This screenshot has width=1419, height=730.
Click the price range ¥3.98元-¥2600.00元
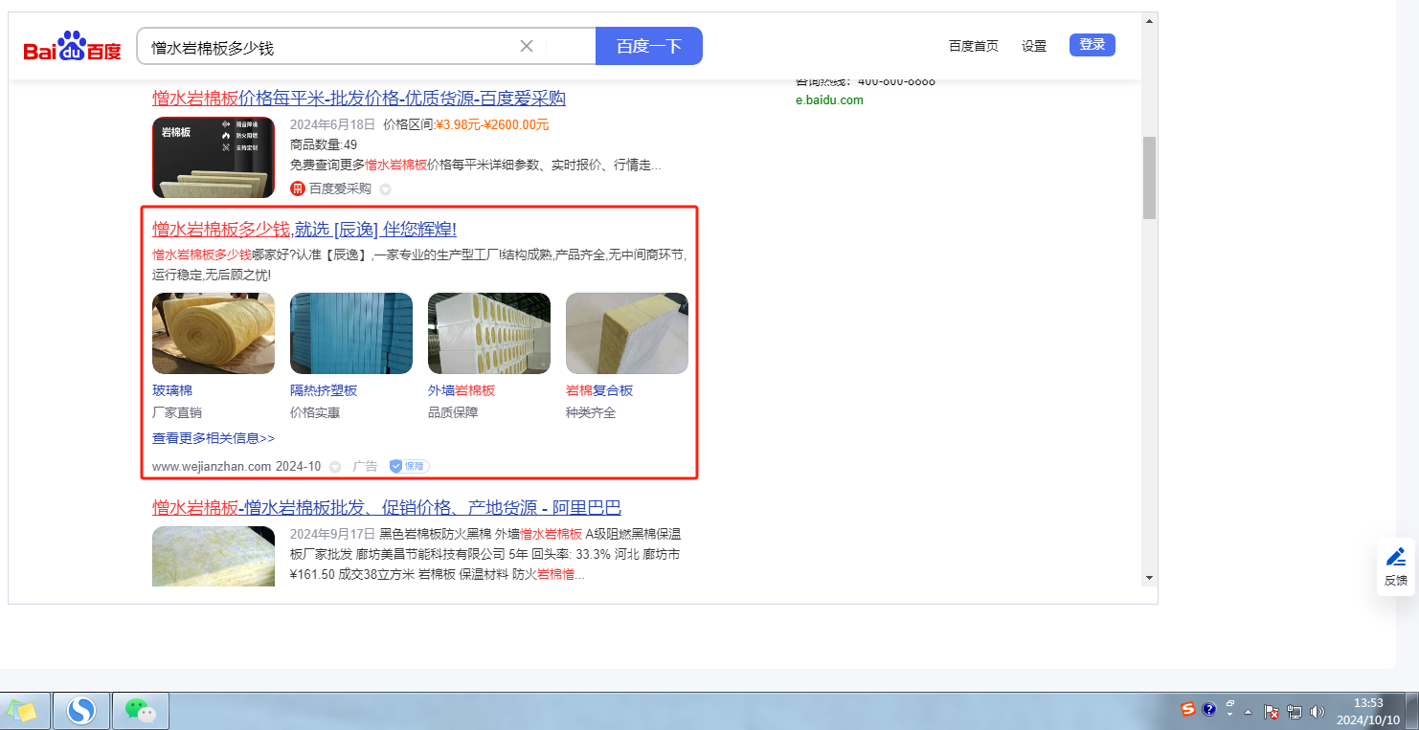[x=493, y=124]
